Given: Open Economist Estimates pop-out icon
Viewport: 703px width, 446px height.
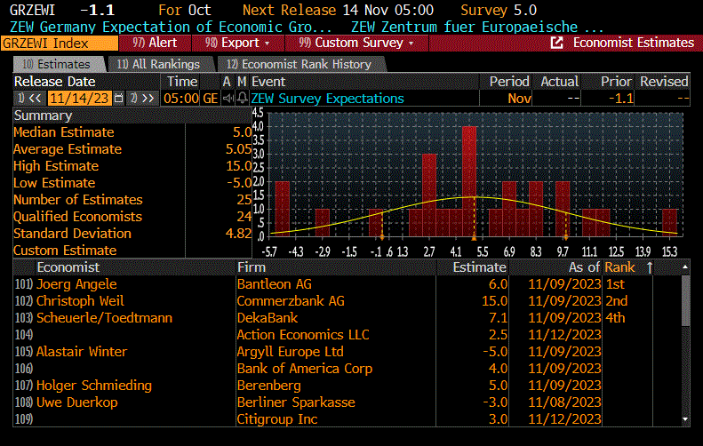Looking at the screenshot, I should pyautogui.click(x=557, y=43).
